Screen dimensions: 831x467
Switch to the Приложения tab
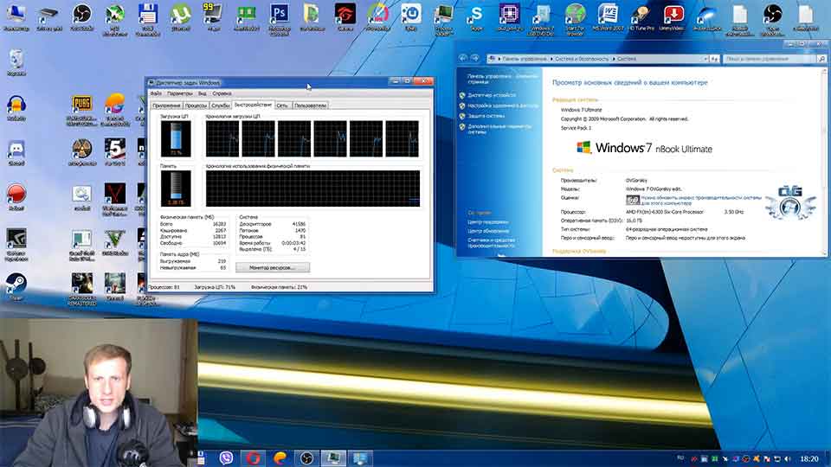point(166,106)
